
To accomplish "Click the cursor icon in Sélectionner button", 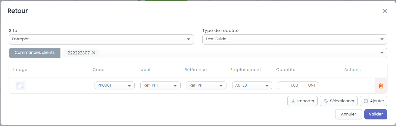I will 326,101.
